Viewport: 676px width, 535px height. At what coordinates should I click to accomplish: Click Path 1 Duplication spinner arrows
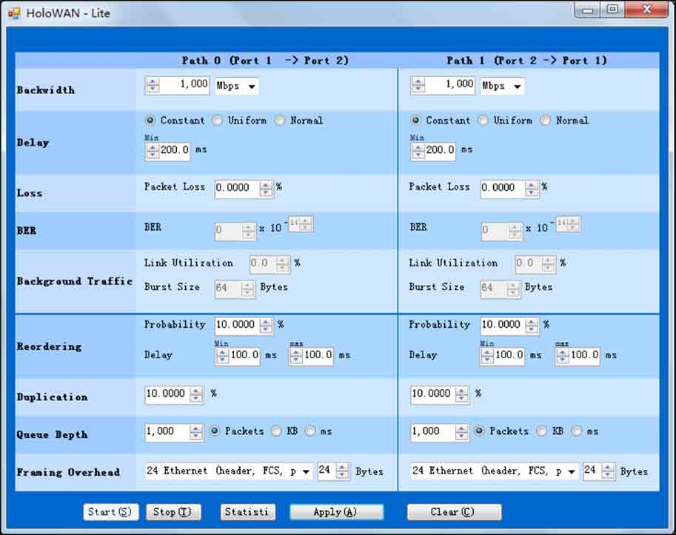click(462, 394)
